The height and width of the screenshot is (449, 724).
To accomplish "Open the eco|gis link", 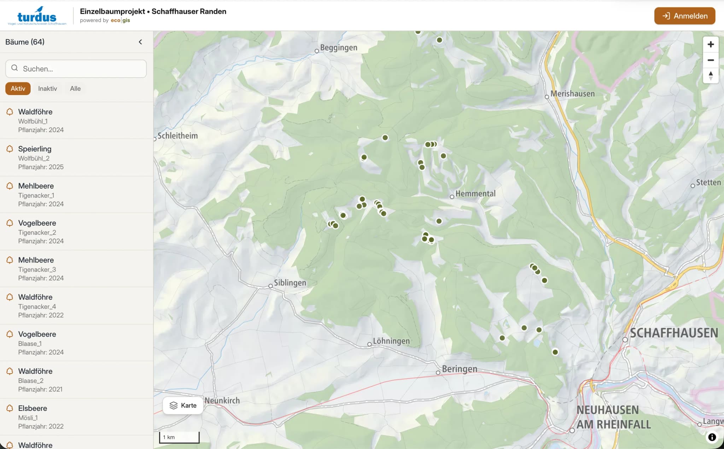I will pyautogui.click(x=120, y=20).
